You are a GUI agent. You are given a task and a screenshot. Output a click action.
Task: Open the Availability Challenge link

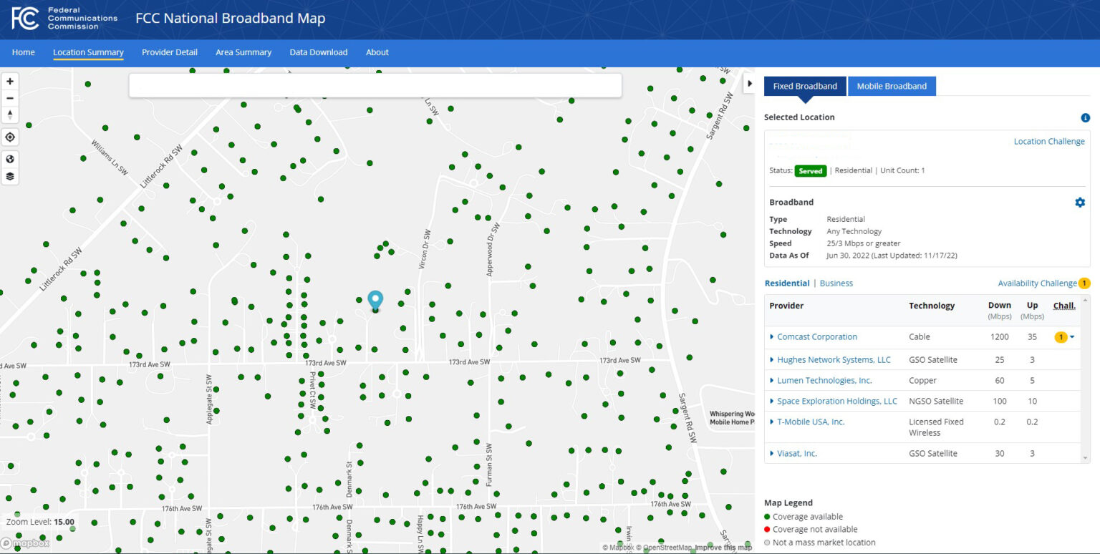(x=1037, y=283)
